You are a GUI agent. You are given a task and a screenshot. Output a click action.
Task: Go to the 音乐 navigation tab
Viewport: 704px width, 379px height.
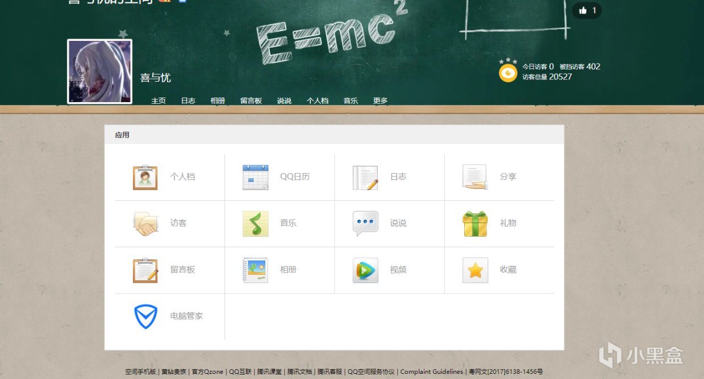click(x=351, y=100)
